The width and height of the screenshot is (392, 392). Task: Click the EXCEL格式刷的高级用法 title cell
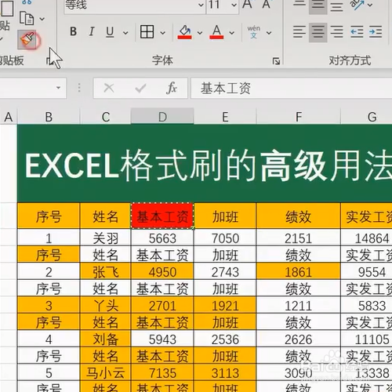(205, 163)
